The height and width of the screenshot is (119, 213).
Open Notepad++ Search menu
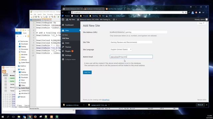click(x=40, y=15)
